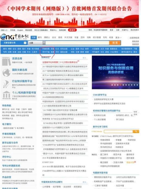
Task: Open news item CAJ-N首批网络首发期刊联合公告
Action: [57, 106]
